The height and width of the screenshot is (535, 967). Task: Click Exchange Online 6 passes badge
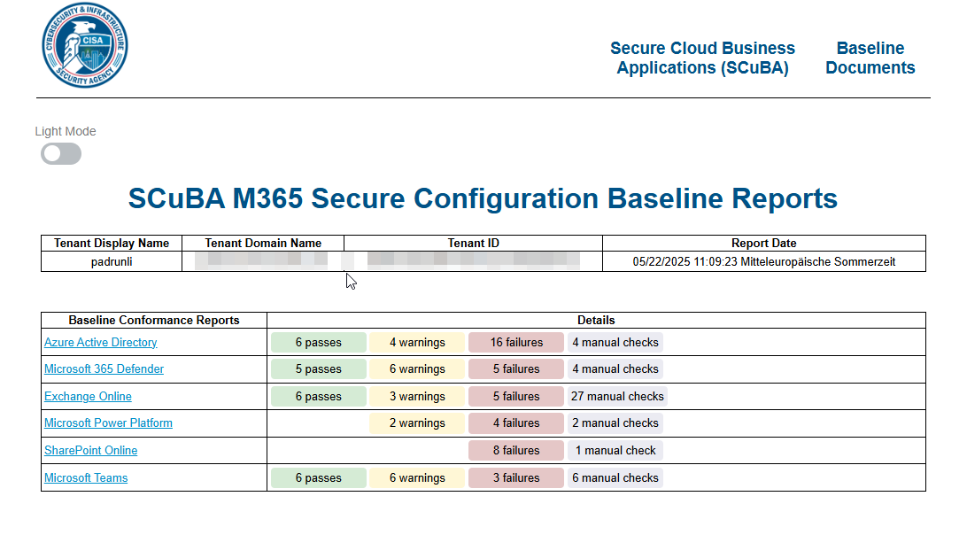(318, 396)
